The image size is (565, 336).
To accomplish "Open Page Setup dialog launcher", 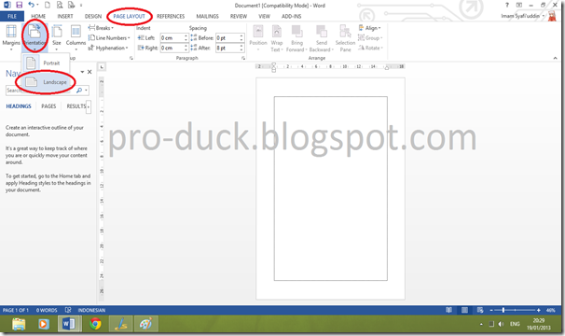I will pyautogui.click(x=131, y=58).
